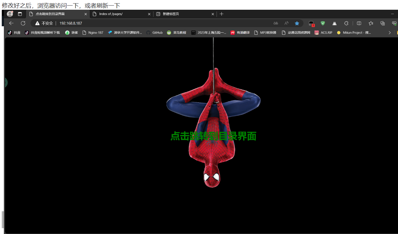Open the Mikan Project bookmark

(354, 33)
